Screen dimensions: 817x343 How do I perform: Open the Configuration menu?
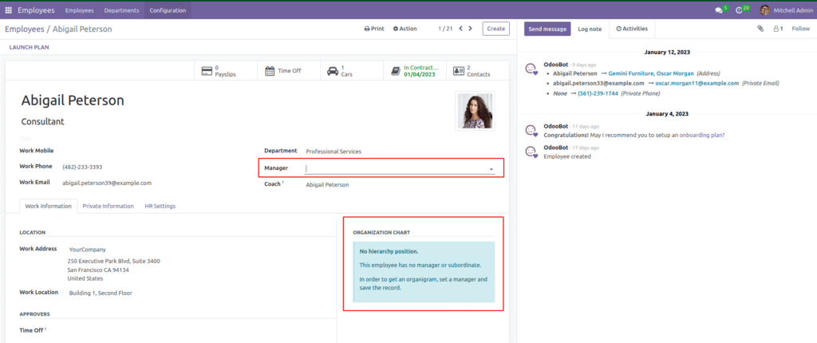click(168, 10)
